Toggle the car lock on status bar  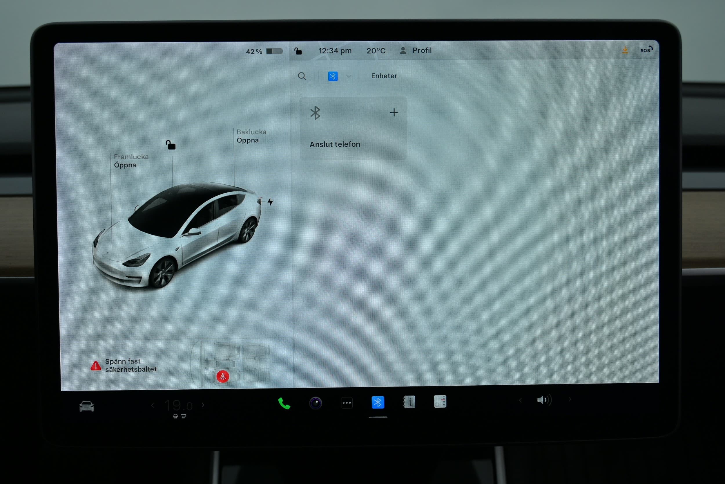click(298, 51)
